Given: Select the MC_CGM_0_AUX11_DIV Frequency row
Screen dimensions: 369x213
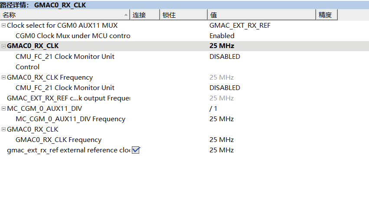Looking at the screenshot, I should point(70,119).
